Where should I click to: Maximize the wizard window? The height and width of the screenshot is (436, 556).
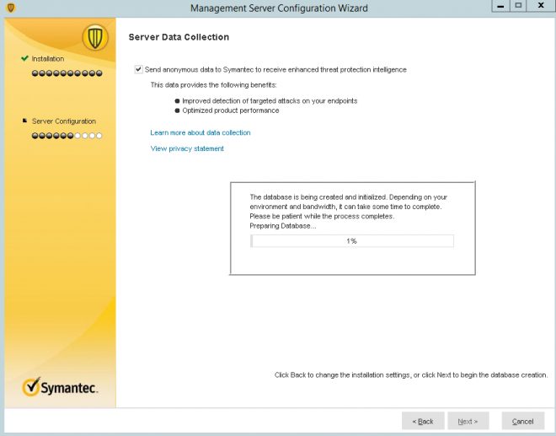(518, 6)
